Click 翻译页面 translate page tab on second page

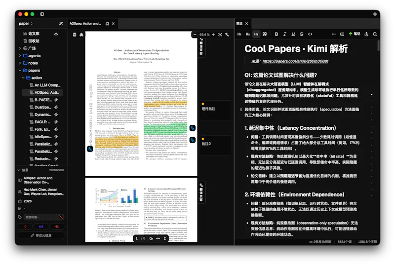coord(201,192)
